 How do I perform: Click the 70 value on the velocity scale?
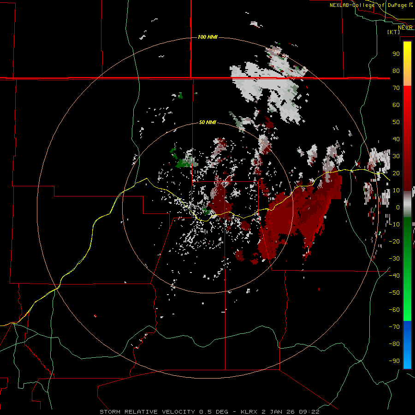tap(396, 88)
